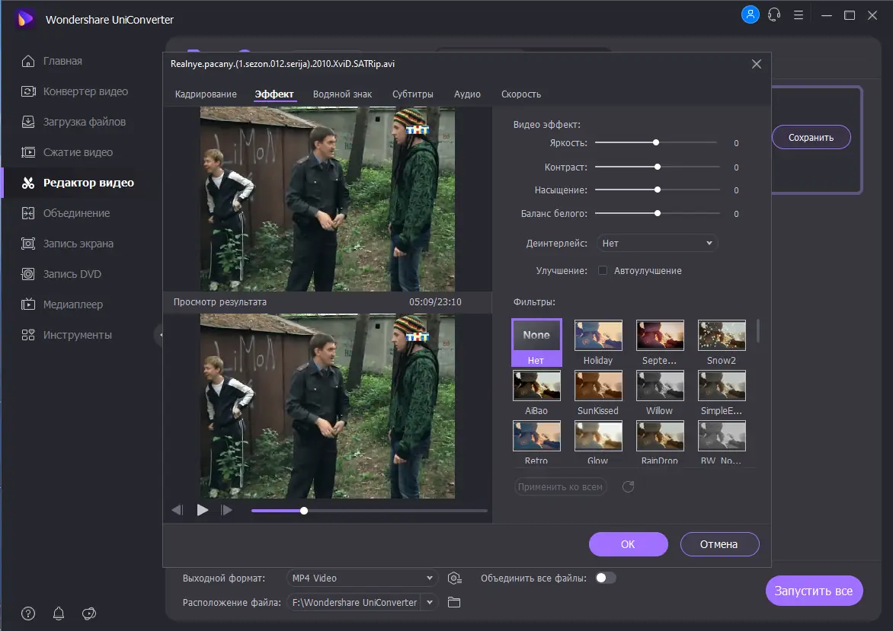The image size is (893, 631).
Task: Switch to the Субтитры tab
Action: point(413,94)
